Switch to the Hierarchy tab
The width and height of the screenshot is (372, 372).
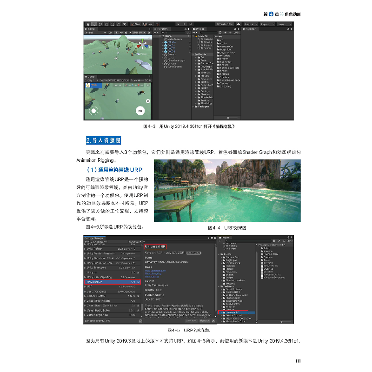coord(161,29)
